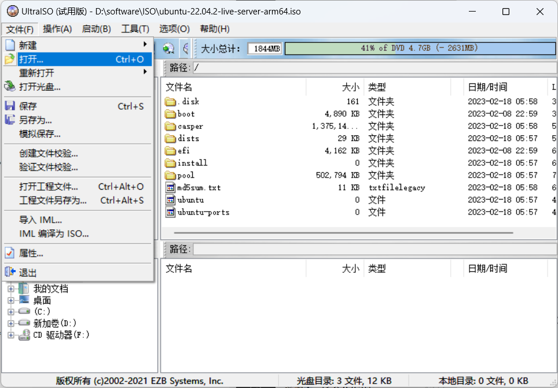Click the My Documents (我的文档) tree icon
558x388 pixels.
tap(24, 288)
